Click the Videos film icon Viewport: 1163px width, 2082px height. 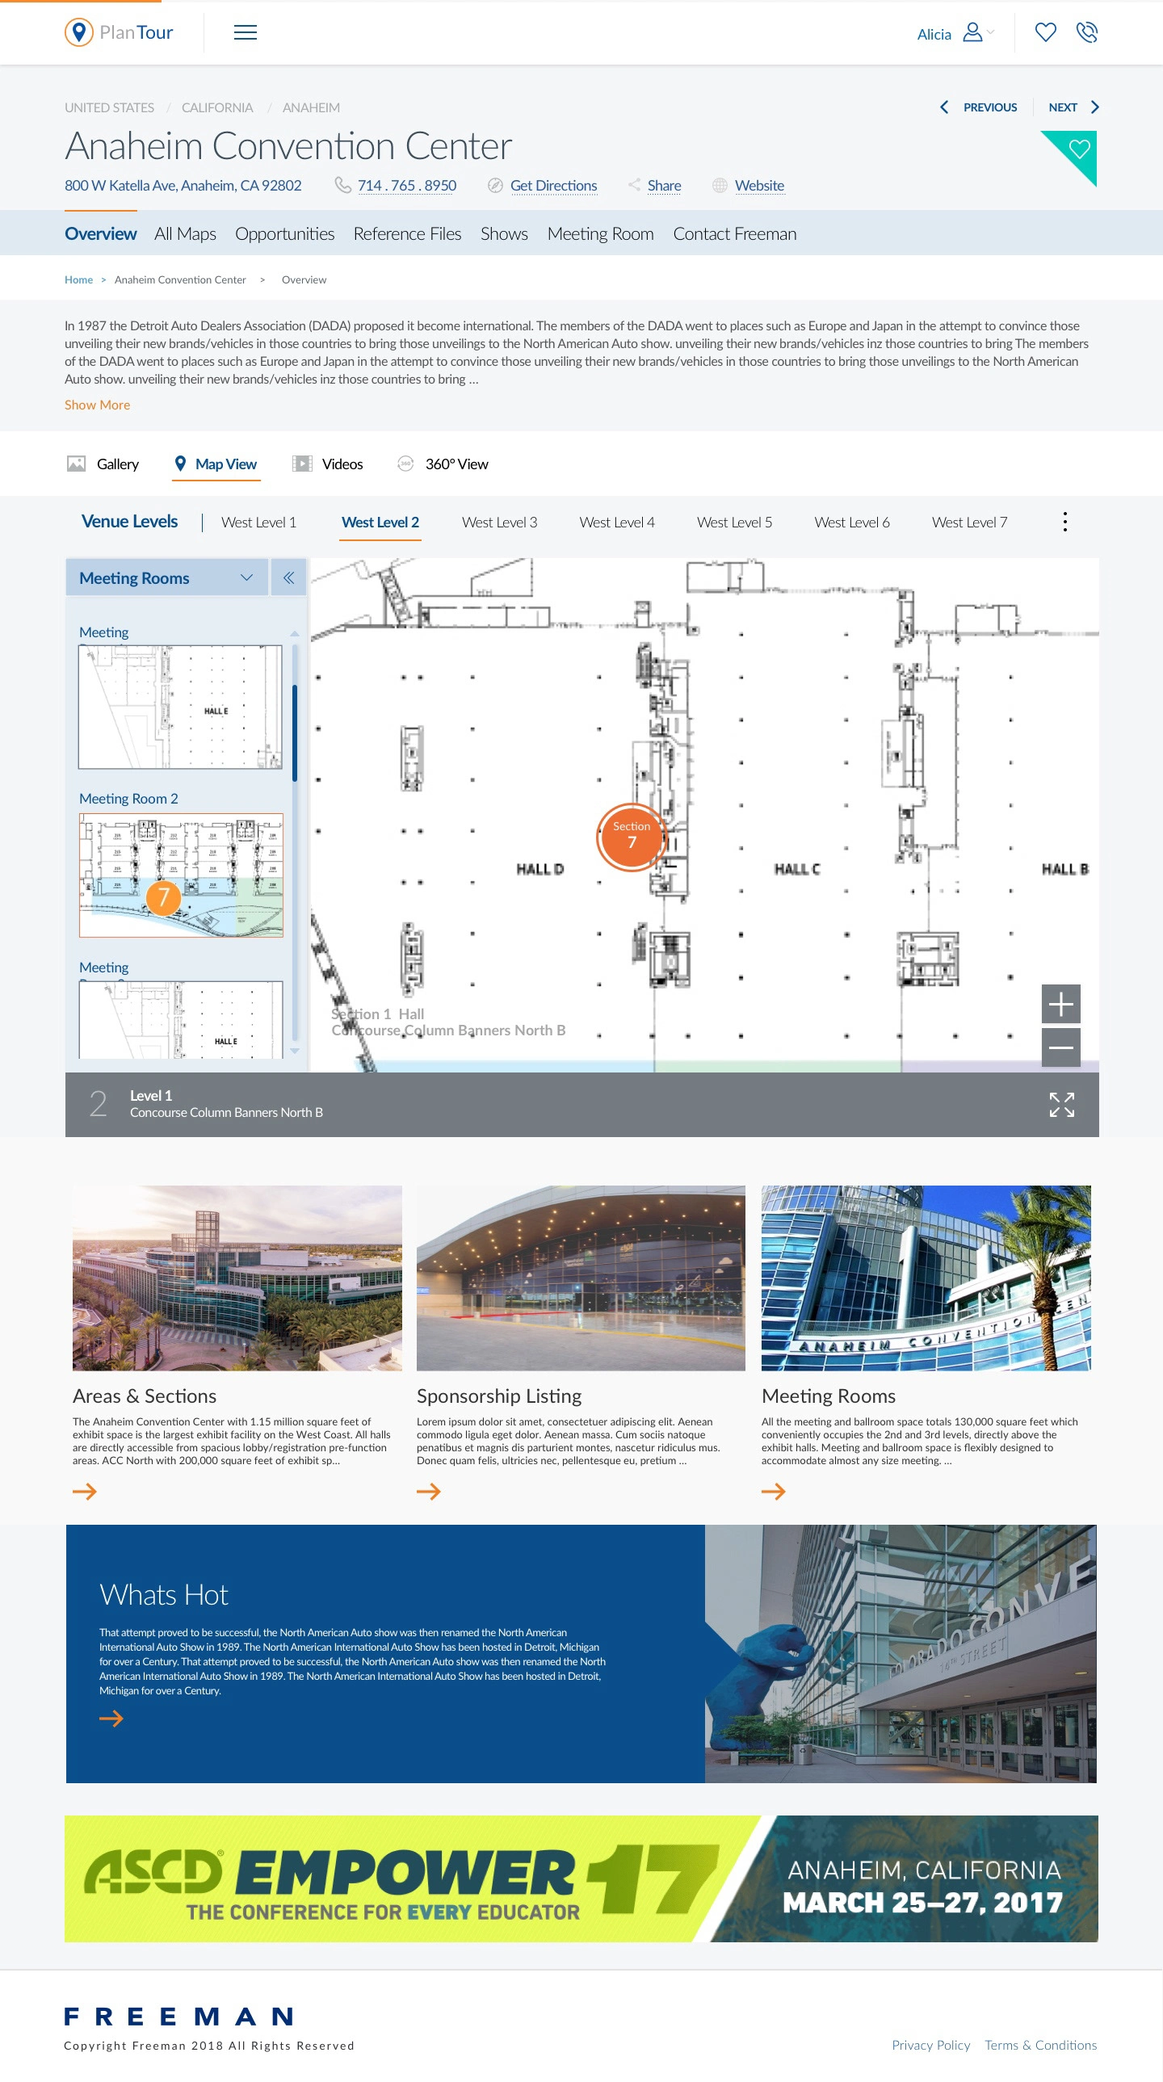pyautogui.click(x=302, y=463)
